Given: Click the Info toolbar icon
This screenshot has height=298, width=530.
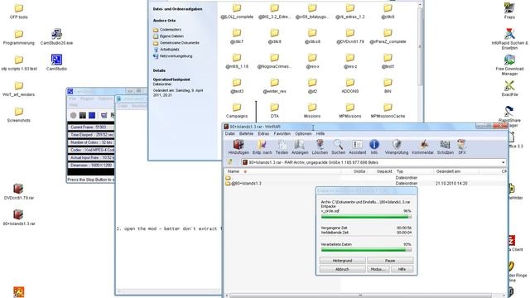Looking at the screenshot, I should click(374, 147).
